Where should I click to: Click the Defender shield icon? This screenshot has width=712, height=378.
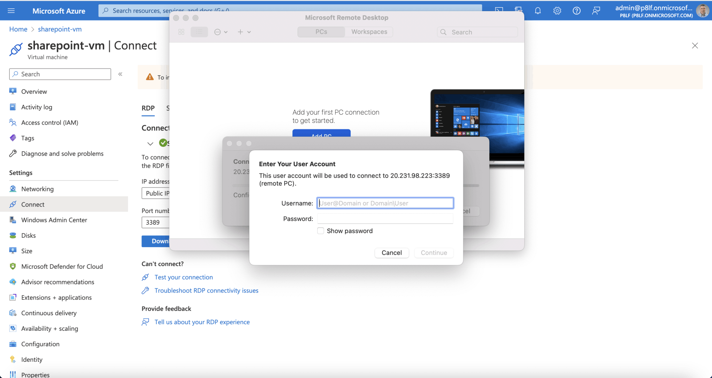tap(13, 266)
